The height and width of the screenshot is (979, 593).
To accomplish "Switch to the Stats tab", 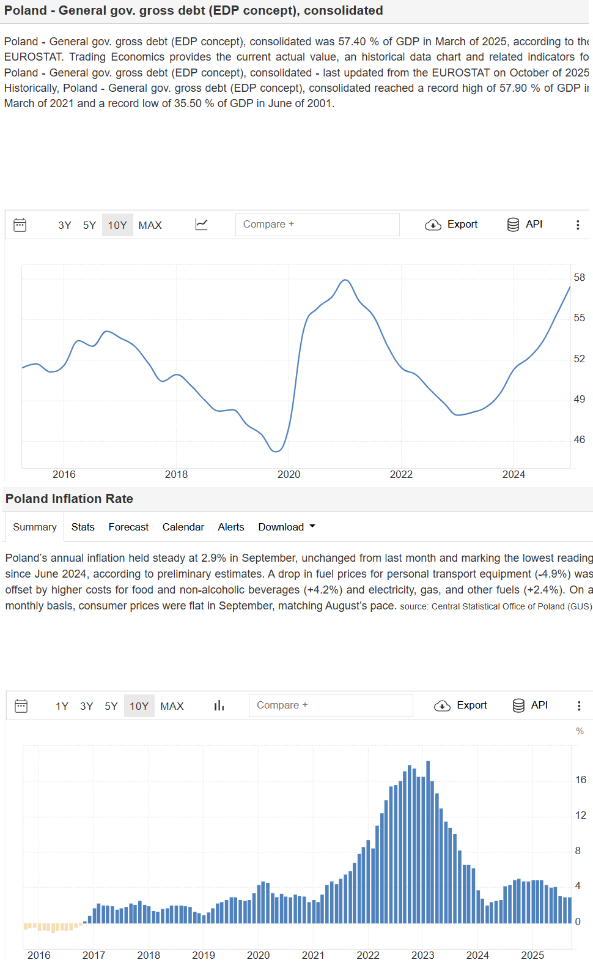I will tap(83, 527).
